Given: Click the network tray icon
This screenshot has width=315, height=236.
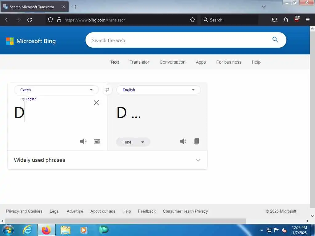Looking at the screenshot, I should click(x=269, y=230).
